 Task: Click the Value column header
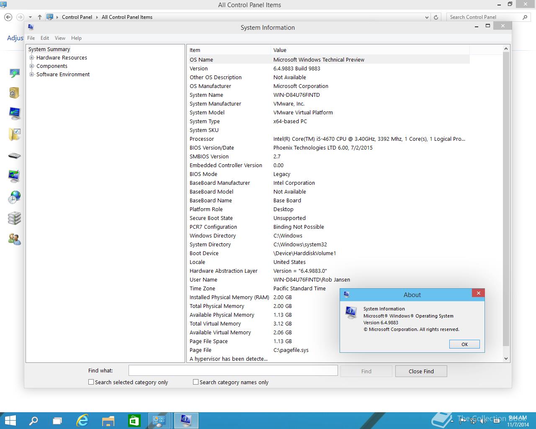(x=370, y=50)
